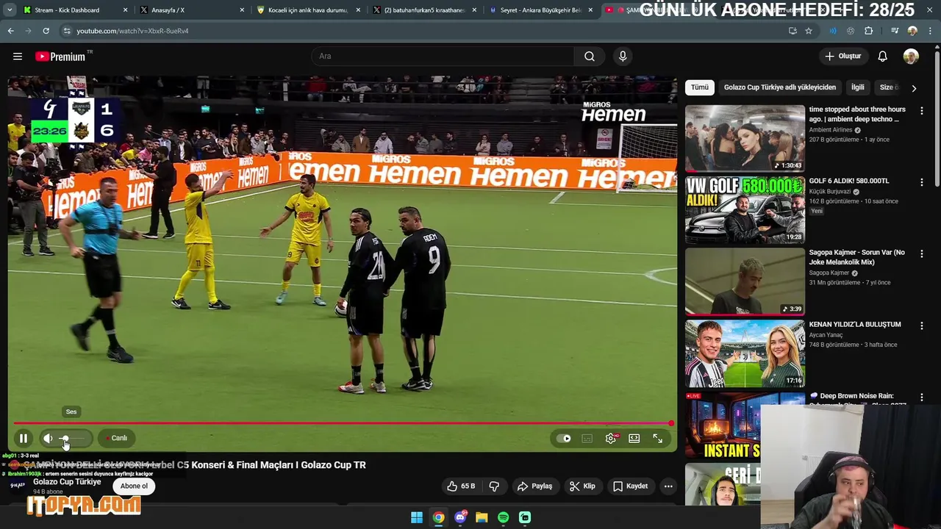Viewport: 941px width, 529px height.
Task: Go back with browser back arrow
Action: pos(10,31)
